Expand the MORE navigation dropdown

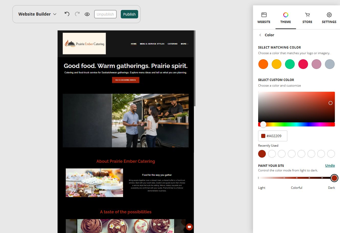pos(184,44)
